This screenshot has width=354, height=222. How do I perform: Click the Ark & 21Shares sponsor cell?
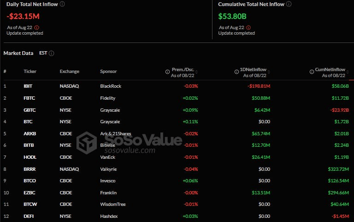point(116,133)
